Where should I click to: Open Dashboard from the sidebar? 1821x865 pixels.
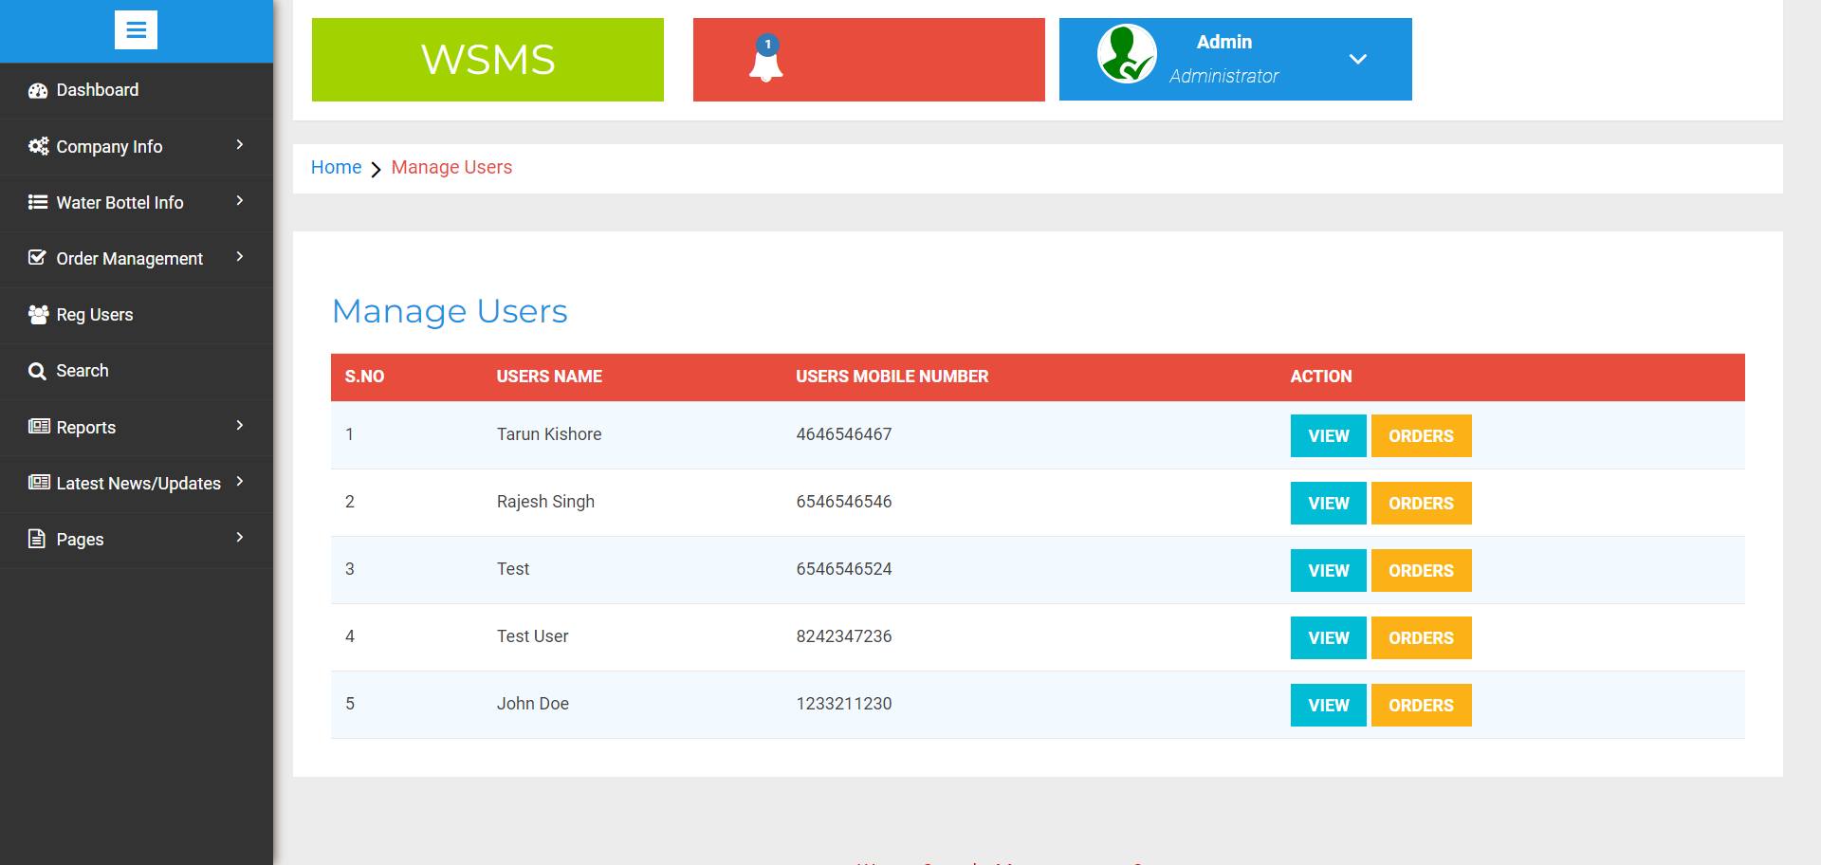137,90
